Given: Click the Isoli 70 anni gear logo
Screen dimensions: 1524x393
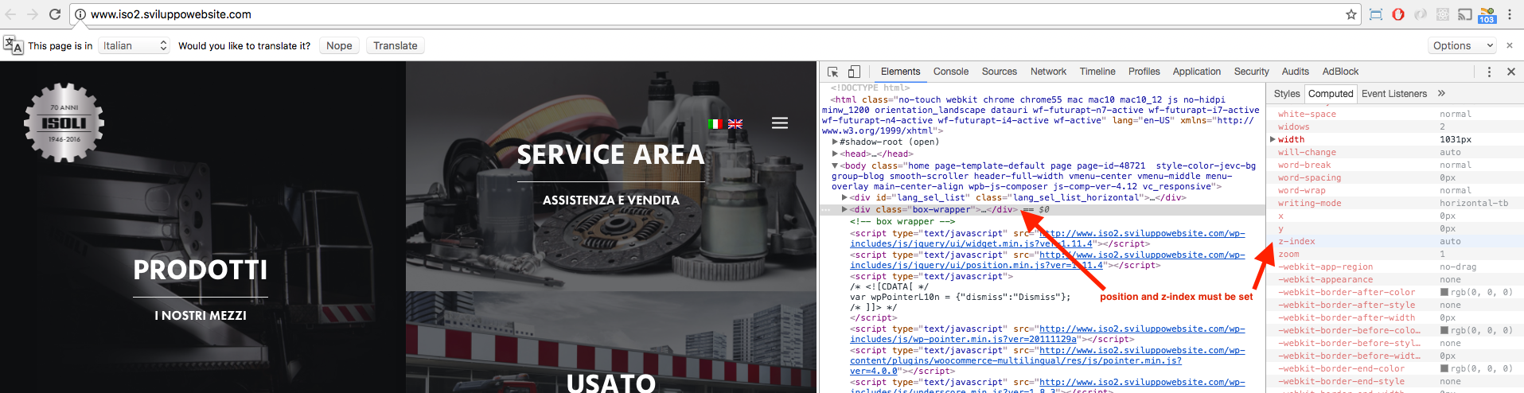Looking at the screenshot, I should [x=64, y=123].
